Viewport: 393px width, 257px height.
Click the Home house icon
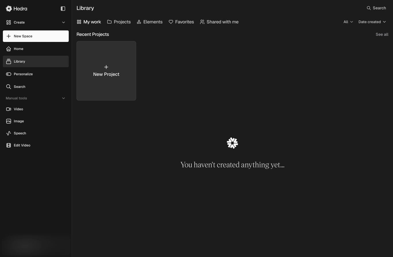point(9,49)
